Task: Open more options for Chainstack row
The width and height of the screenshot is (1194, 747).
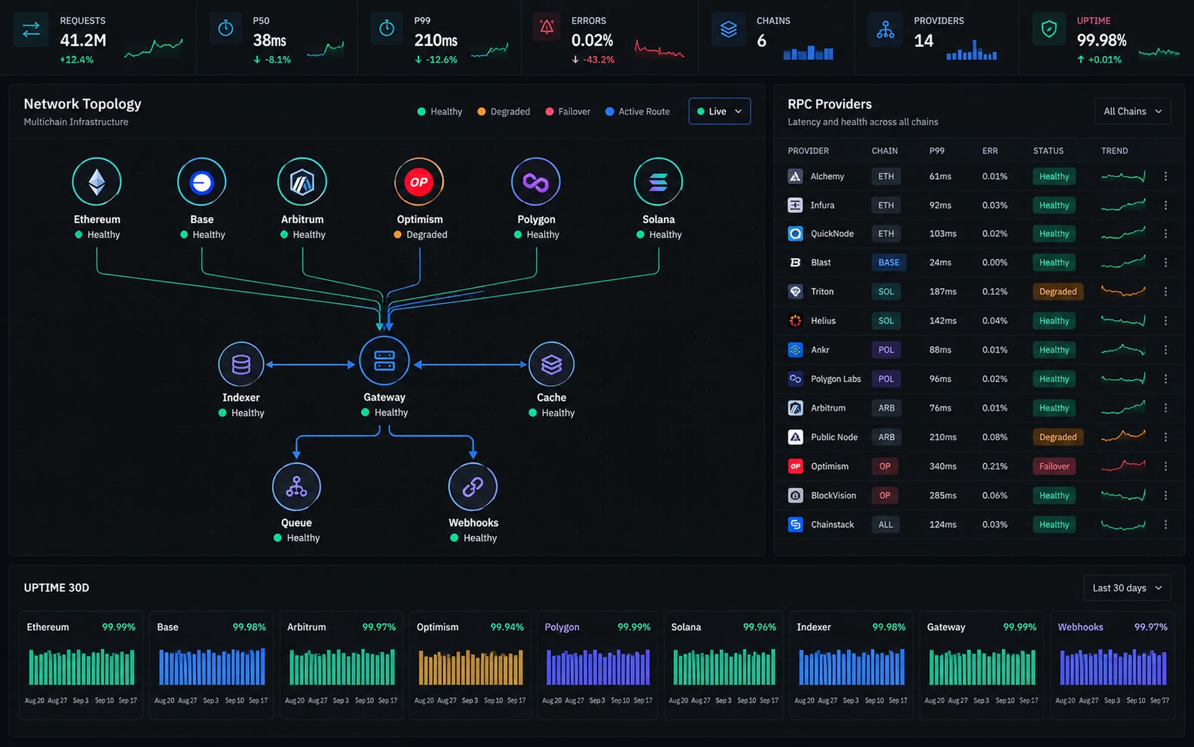Action: pos(1165,525)
